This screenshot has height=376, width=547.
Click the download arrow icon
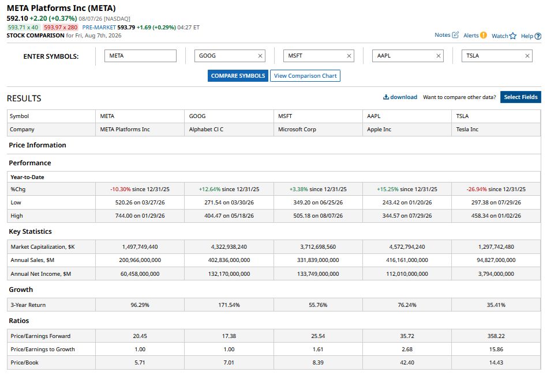coord(386,97)
